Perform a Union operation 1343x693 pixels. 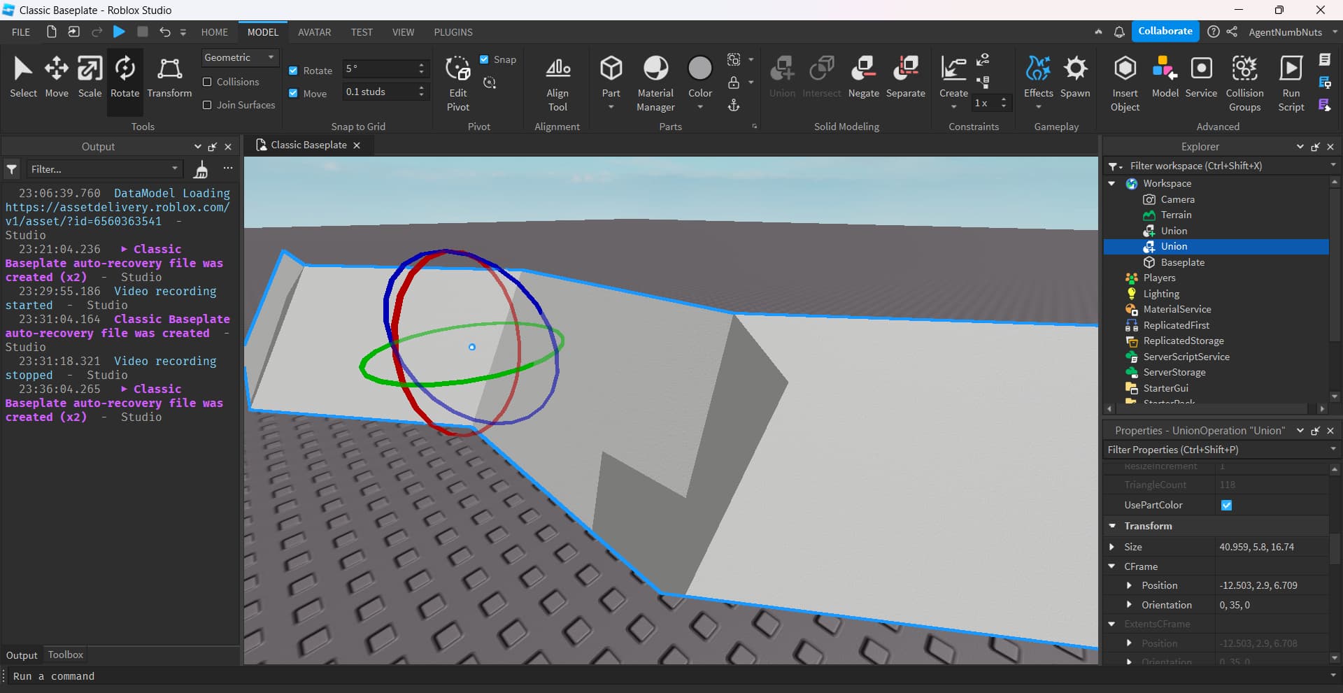781,77
